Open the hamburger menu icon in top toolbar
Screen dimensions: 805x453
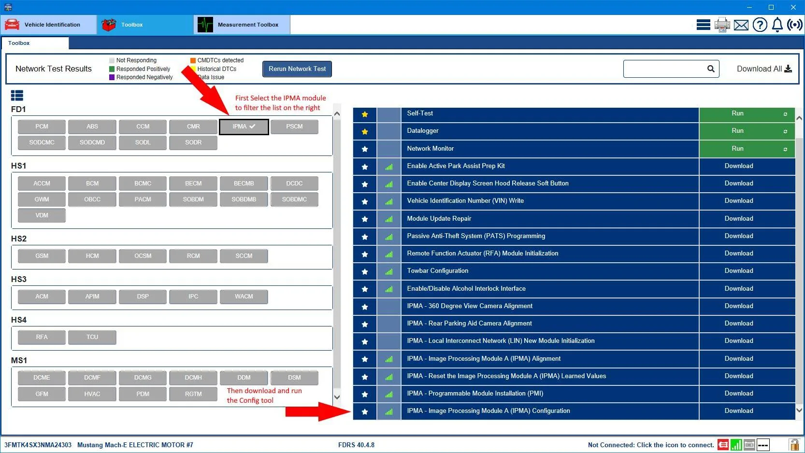click(703, 25)
